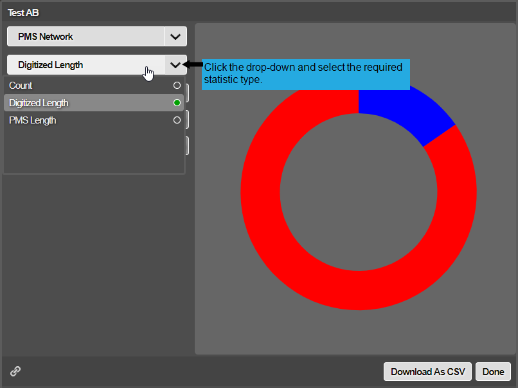This screenshot has height=388, width=518.
Task: Click the black arrow pointing to the drop-down
Action: [194, 64]
